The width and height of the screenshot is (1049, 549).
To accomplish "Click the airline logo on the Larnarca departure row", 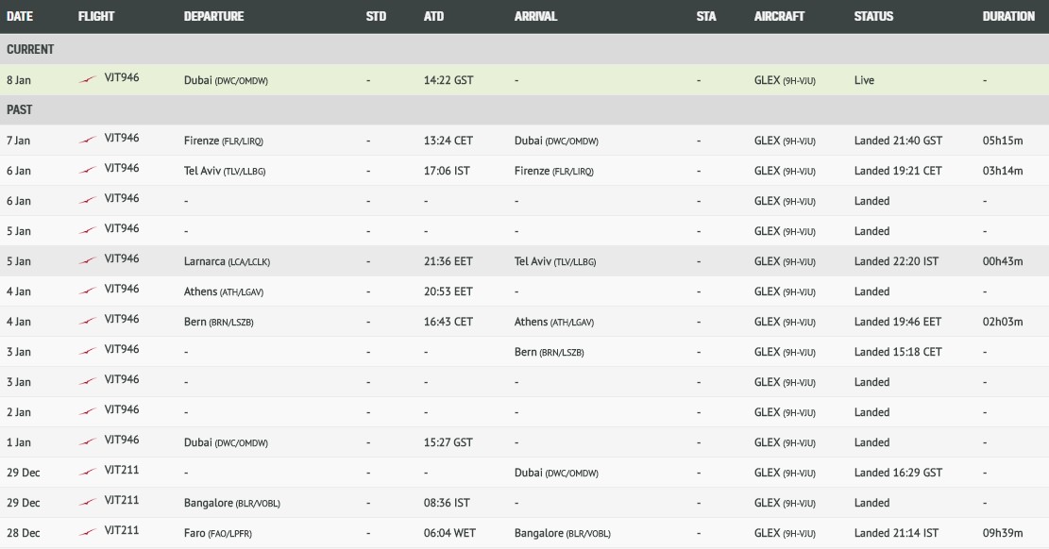I will coord(87,260).
